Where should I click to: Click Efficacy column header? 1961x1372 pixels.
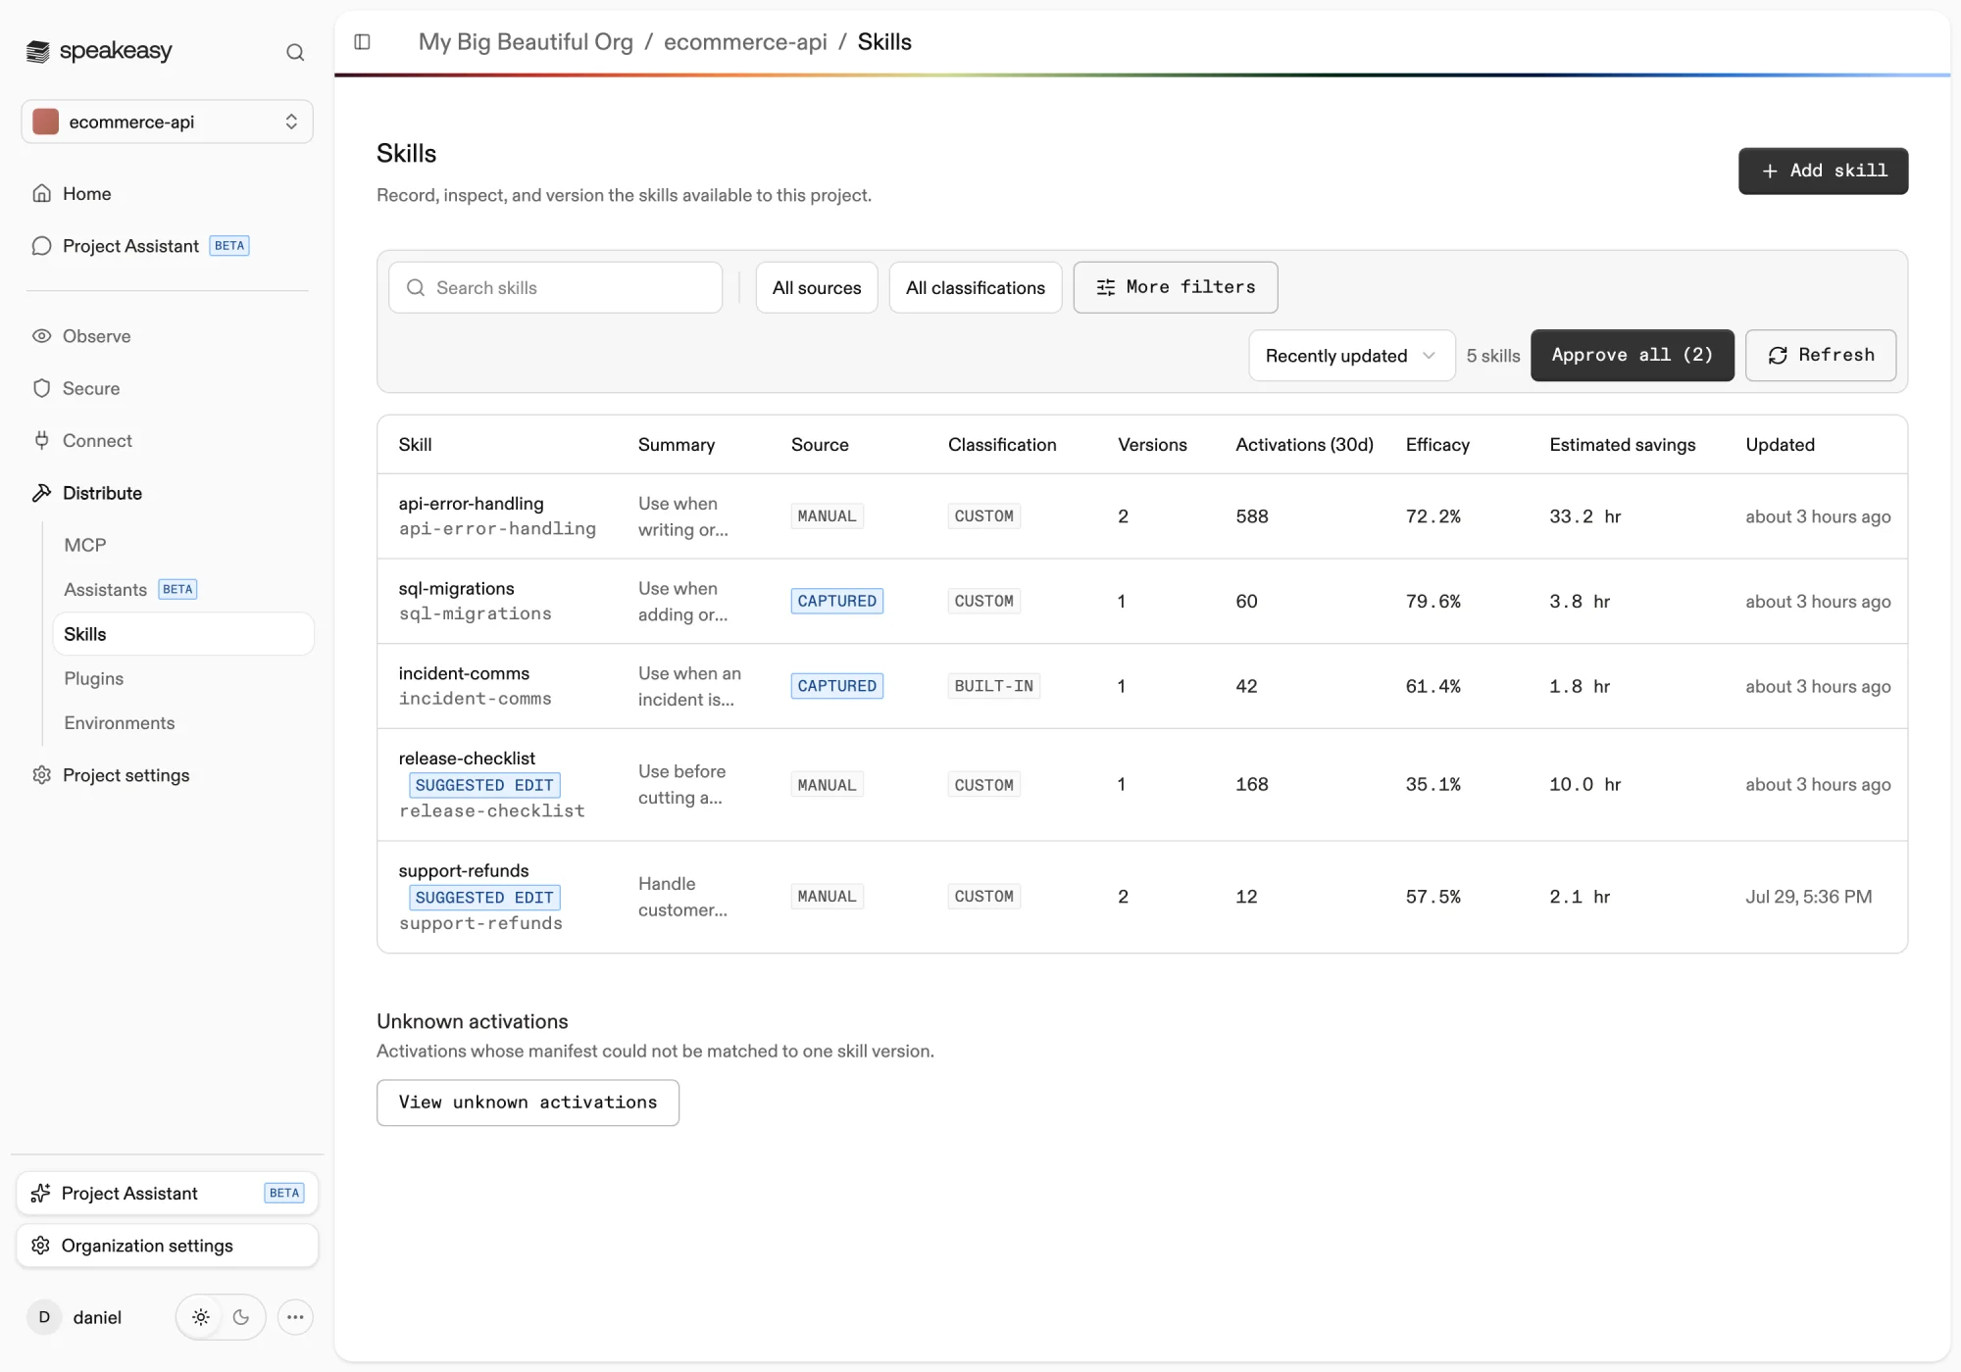pyautogui.click(x=1437, y=445)
